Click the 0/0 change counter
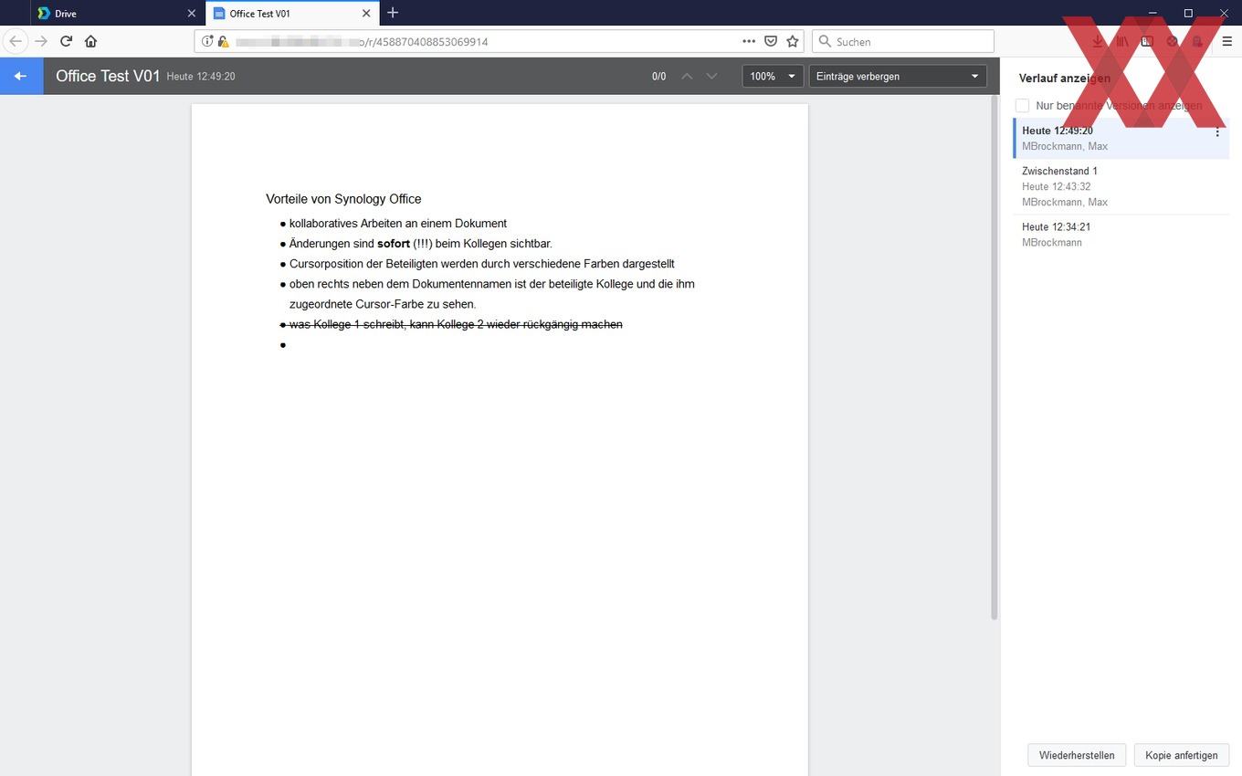 [659, 77]
